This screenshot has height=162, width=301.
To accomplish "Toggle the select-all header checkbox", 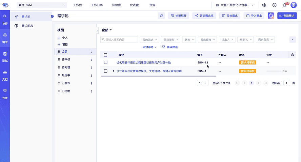I will [105, 55].
